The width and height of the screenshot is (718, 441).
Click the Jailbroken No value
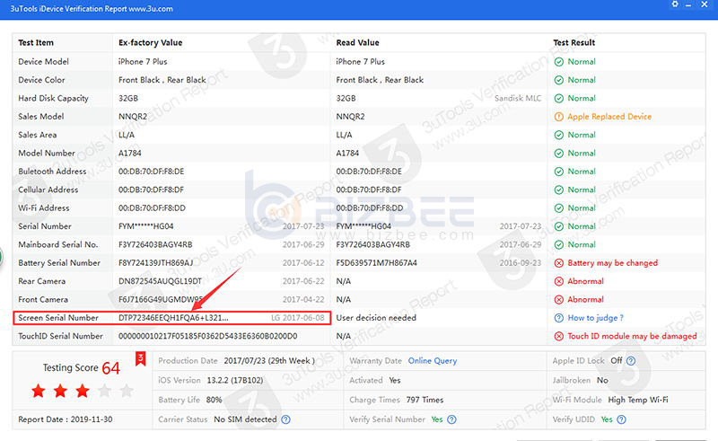(602, 381)
